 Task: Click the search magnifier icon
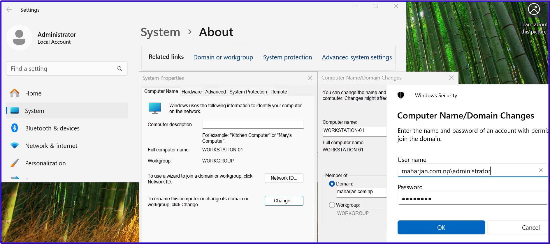click(120, 69)
